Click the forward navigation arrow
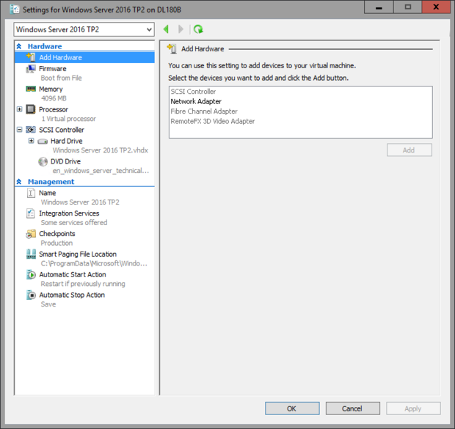455x429 pixels. click(x=181, y=29)
